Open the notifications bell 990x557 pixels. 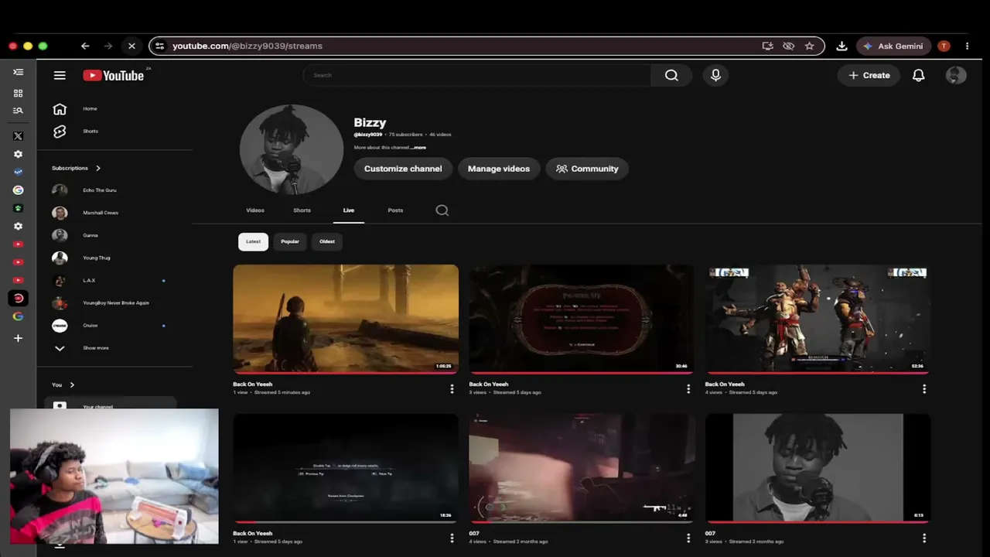pyautogui.click(x=918, y=75)
